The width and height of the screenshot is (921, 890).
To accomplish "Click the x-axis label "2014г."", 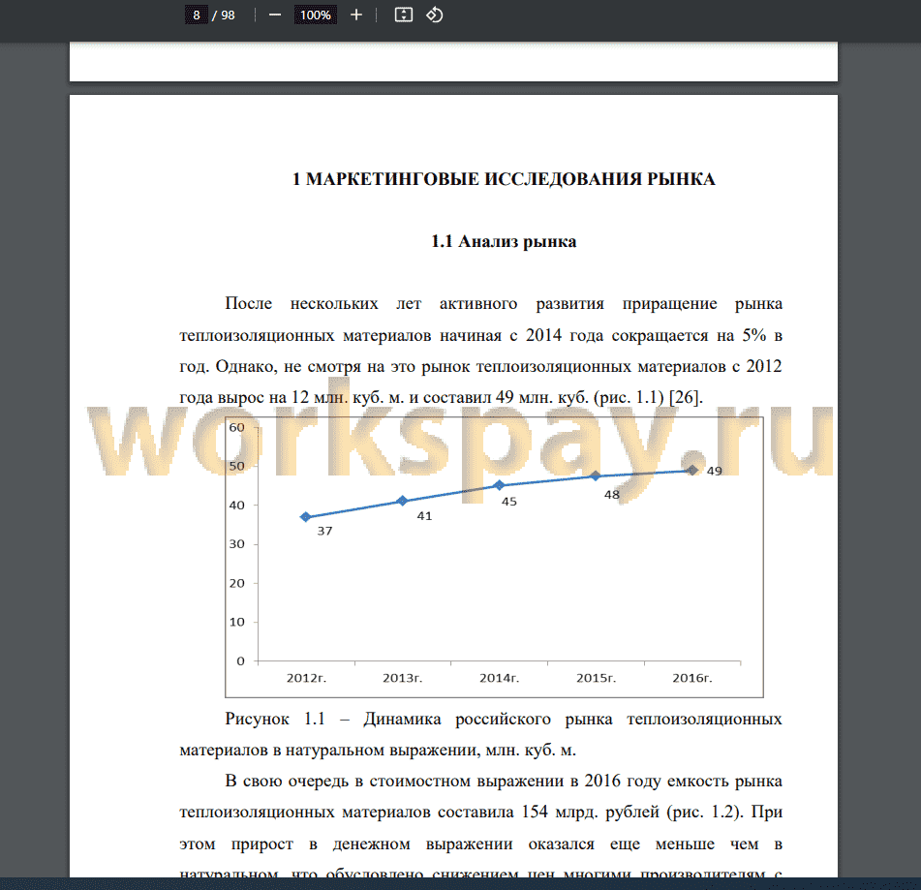I will 500,678.
